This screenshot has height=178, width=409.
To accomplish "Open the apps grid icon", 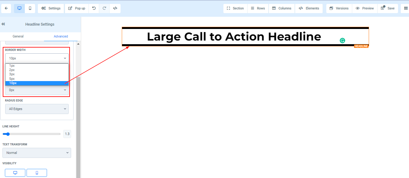I will coord(405,8).
